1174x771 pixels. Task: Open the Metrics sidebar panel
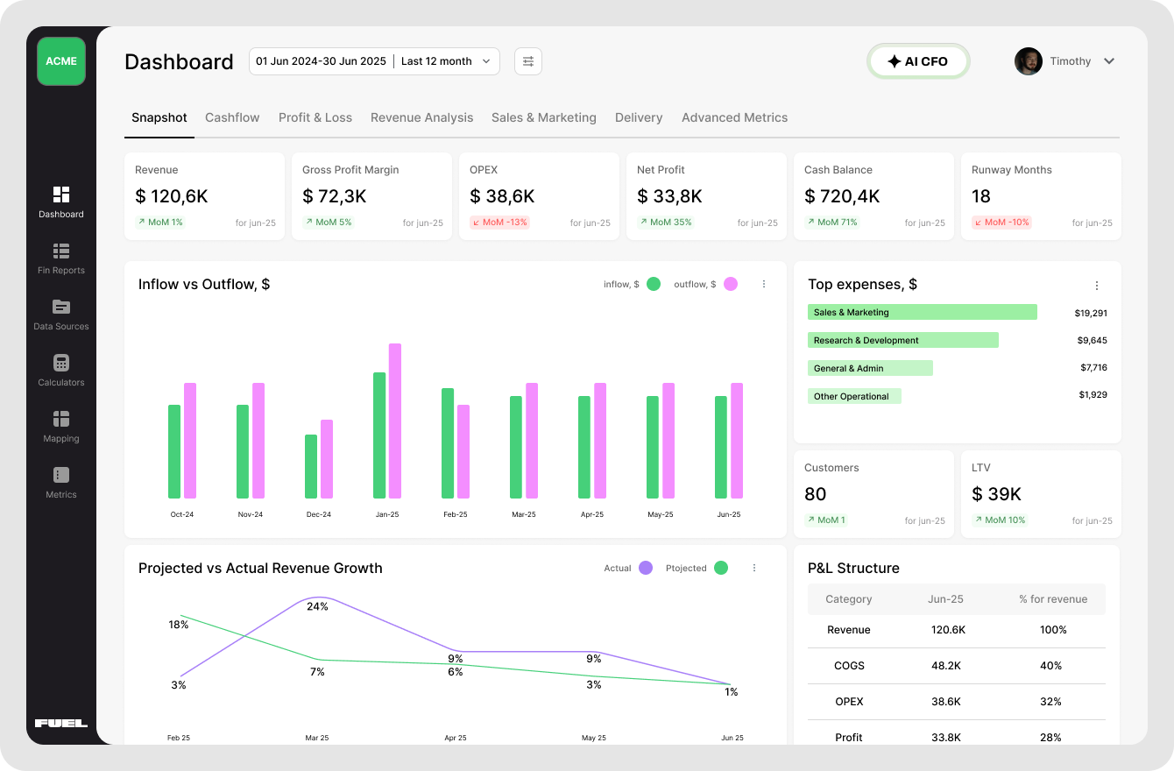coord(60,483)
